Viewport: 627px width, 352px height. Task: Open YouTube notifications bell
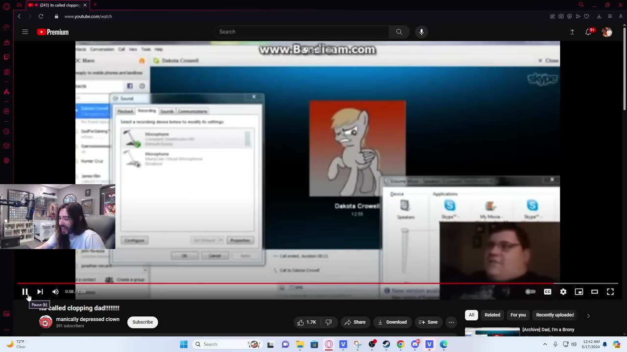pyautogui.click(x=588, y=32)
